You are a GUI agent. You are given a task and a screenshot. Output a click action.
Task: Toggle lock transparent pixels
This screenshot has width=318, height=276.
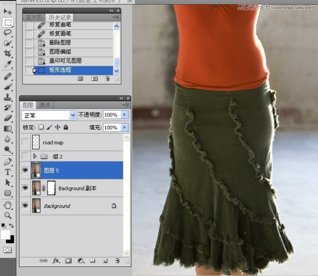(41, 127)
